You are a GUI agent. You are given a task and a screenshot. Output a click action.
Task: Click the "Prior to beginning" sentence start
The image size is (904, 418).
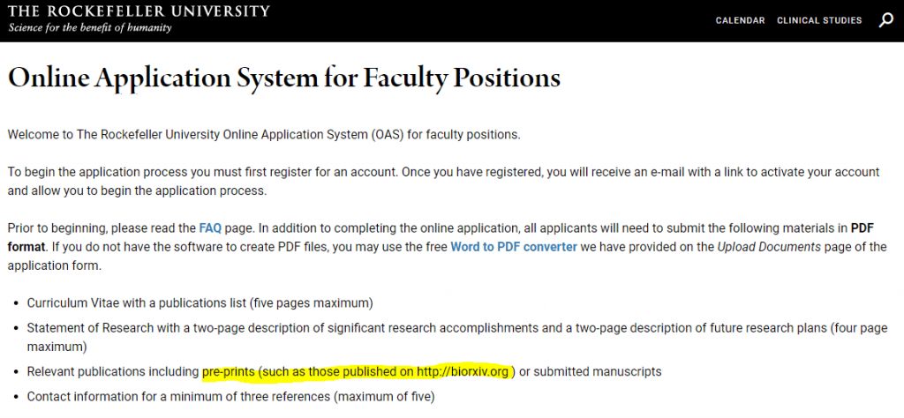coord(53,227)
